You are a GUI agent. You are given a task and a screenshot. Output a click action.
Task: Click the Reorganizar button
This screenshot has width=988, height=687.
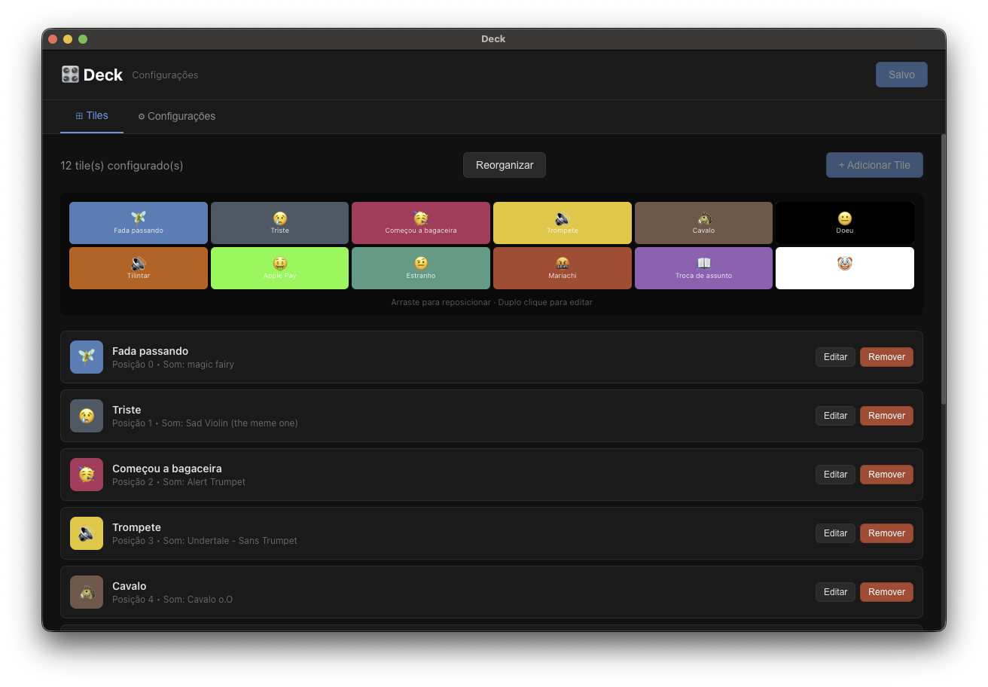[x=505, y=165]
